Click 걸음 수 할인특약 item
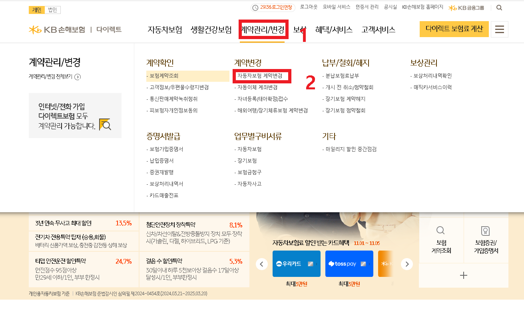Viewport: 524px width, 310px height. (194, 269)
